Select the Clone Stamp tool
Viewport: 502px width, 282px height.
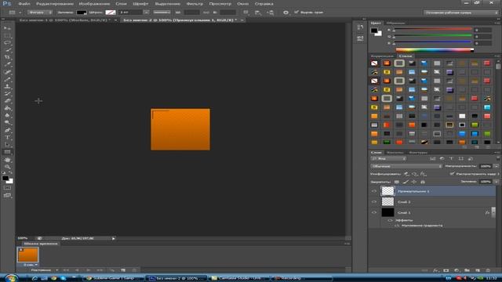point(7,87)
